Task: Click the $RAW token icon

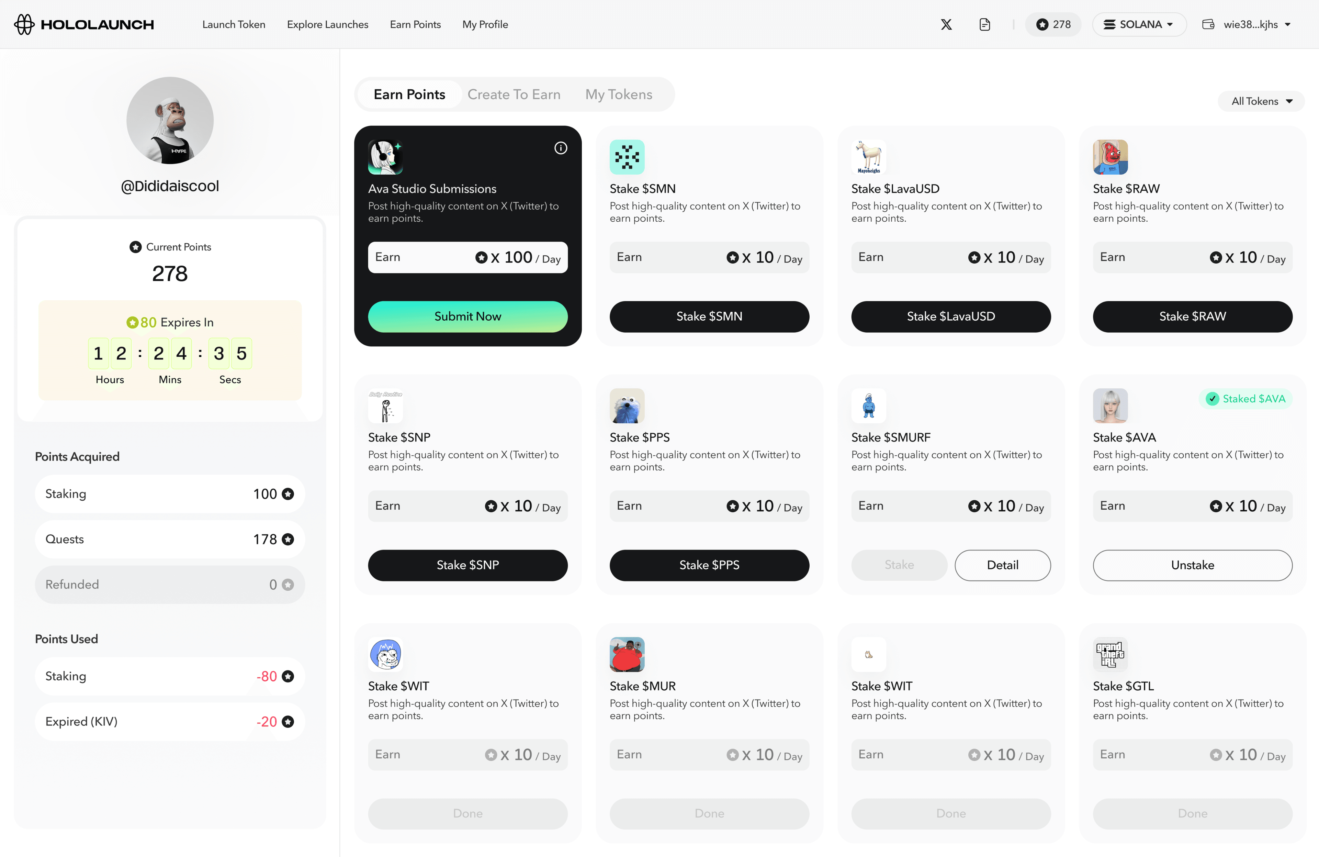Action: coord(1110,157)
